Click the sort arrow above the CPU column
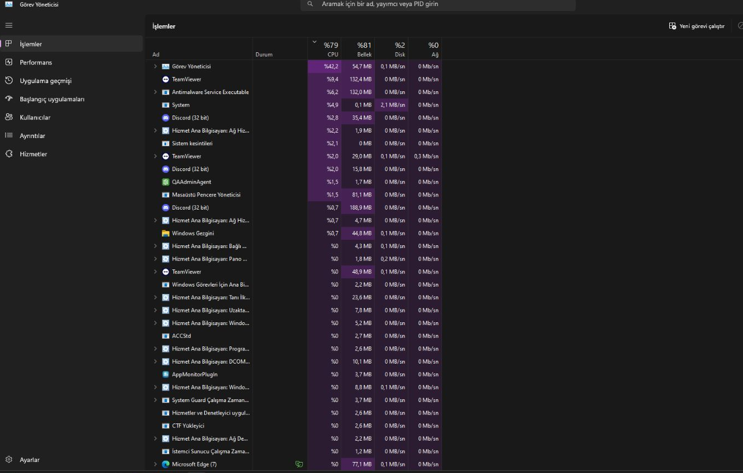743x473 pixels. point(314,42)
